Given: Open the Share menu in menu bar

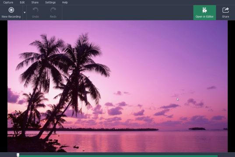Looking at the screenshot, I should click(35, 2).
